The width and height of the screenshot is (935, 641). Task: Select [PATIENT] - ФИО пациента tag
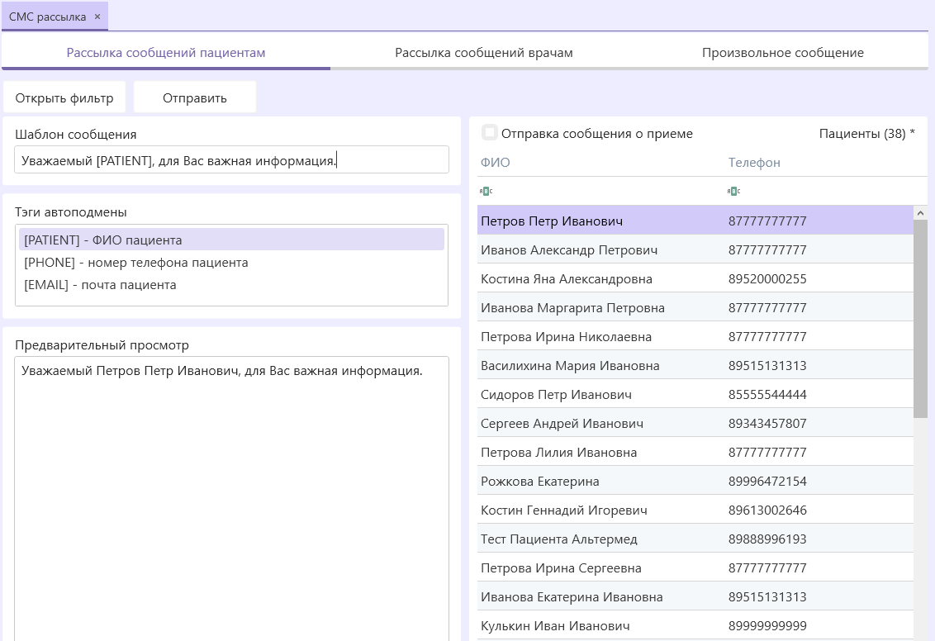(231, 240)
